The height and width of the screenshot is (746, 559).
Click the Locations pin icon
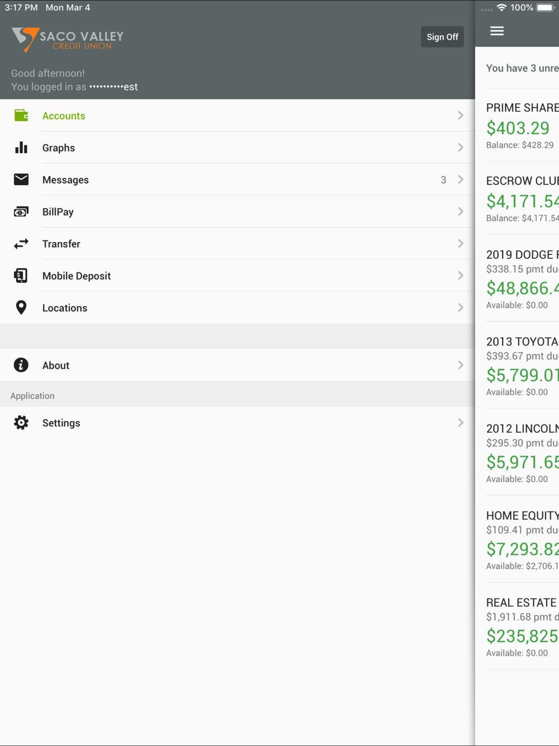21,308
